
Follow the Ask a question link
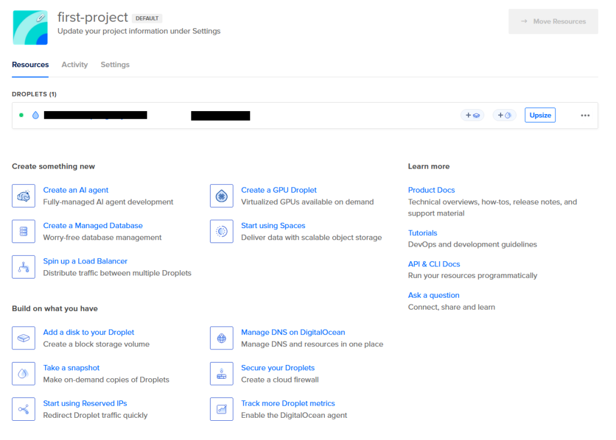coord(434,295)
